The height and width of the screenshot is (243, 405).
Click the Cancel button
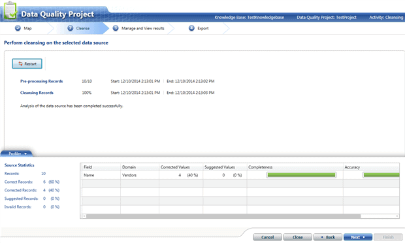267,237
